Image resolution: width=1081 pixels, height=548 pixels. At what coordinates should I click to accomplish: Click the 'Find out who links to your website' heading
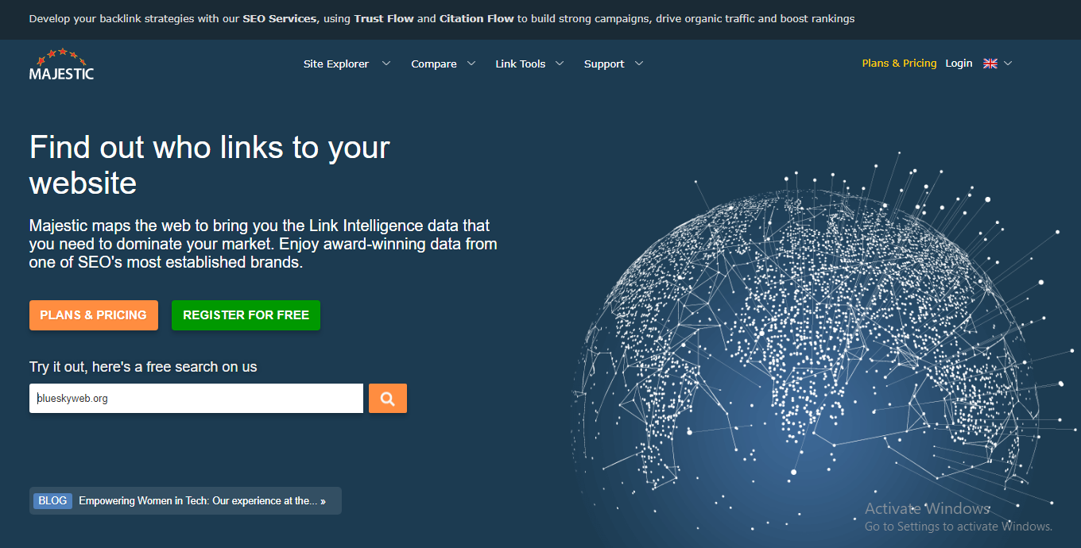(x=210, y=165)
